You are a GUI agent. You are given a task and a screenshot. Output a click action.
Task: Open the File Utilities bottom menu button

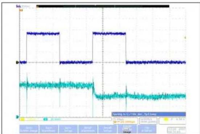tap(147, 129)
